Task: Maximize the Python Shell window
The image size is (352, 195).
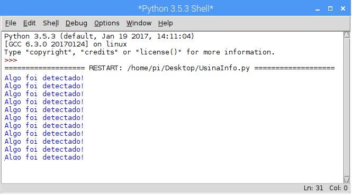Action: click(x=330, y=9)
